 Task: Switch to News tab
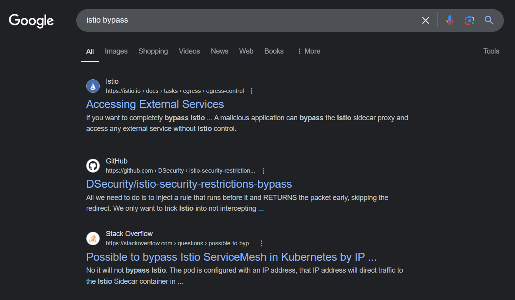pyautogui.click(x=219, y=51)
